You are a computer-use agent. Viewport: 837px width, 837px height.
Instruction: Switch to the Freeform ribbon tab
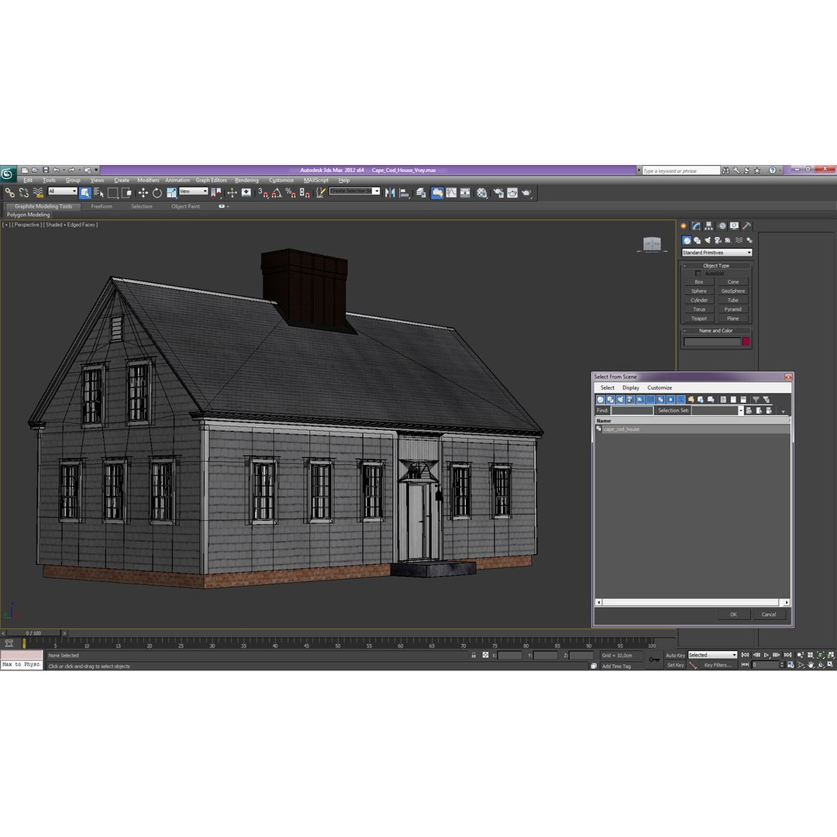click(102, 206)
